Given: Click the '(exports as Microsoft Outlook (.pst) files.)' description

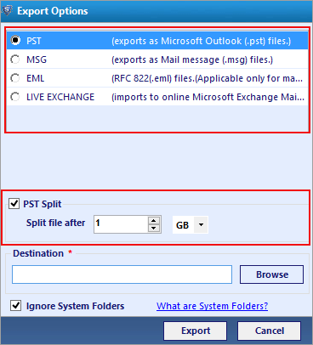Looking at the screenshot, I should (x=202, y=41).
